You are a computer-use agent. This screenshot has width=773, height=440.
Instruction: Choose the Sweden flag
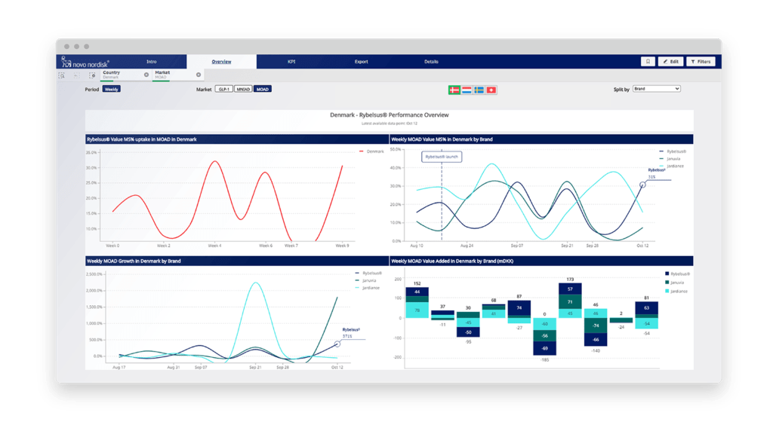[x=479, y=90]
